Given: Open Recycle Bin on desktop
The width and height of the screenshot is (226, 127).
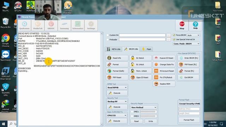Looking at the screenshot, I should tap(6, 23).
